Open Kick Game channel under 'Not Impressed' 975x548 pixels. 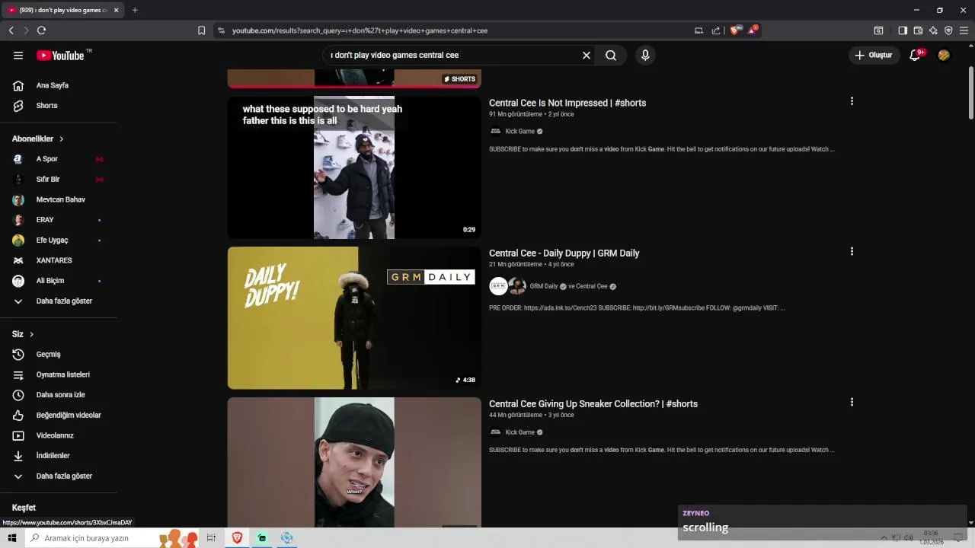point(520,131)
